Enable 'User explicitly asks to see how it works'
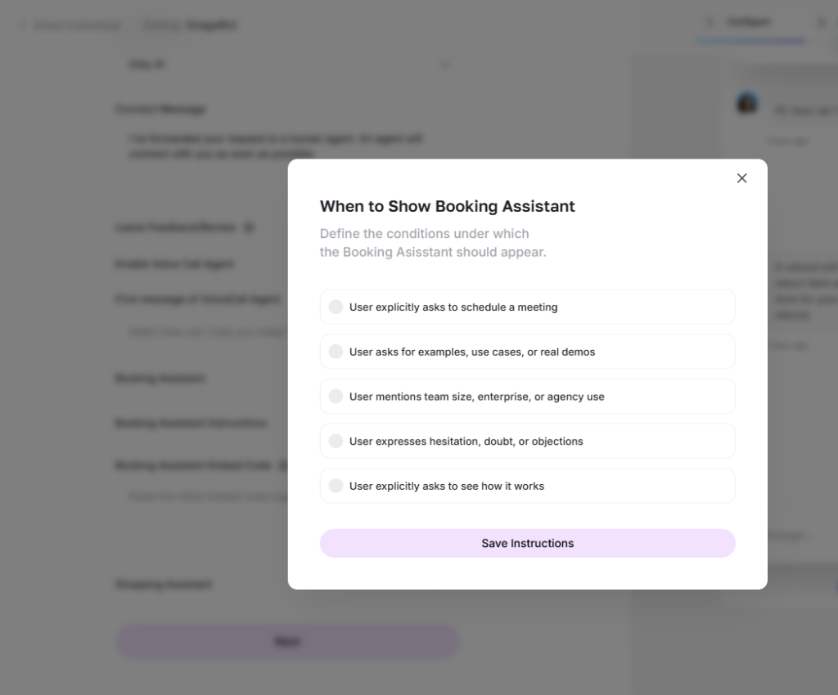838x695 pixels. pos(336,486)
